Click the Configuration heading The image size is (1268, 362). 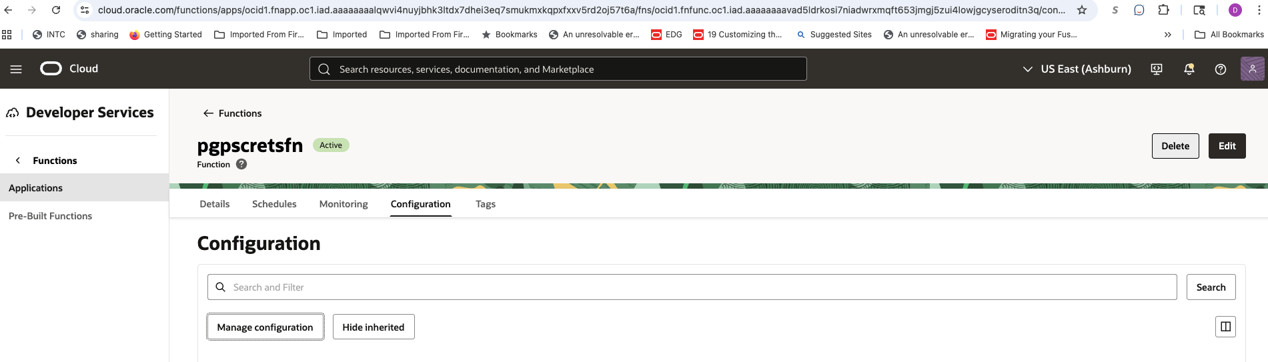point(259,243)
